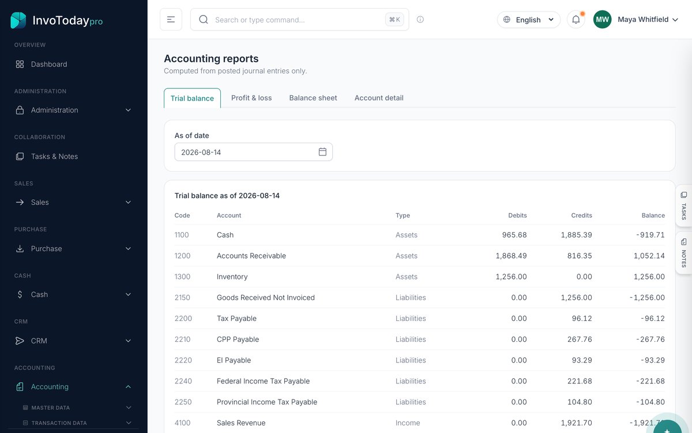
Task: Click Master Data table icon
Action: click(25, 408)
